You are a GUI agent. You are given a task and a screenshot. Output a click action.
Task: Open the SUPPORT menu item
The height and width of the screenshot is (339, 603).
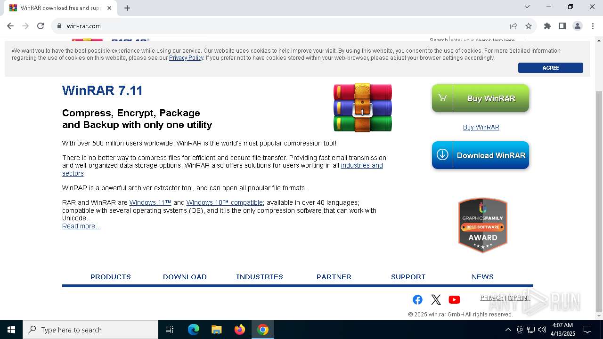(x=408, y=277)
